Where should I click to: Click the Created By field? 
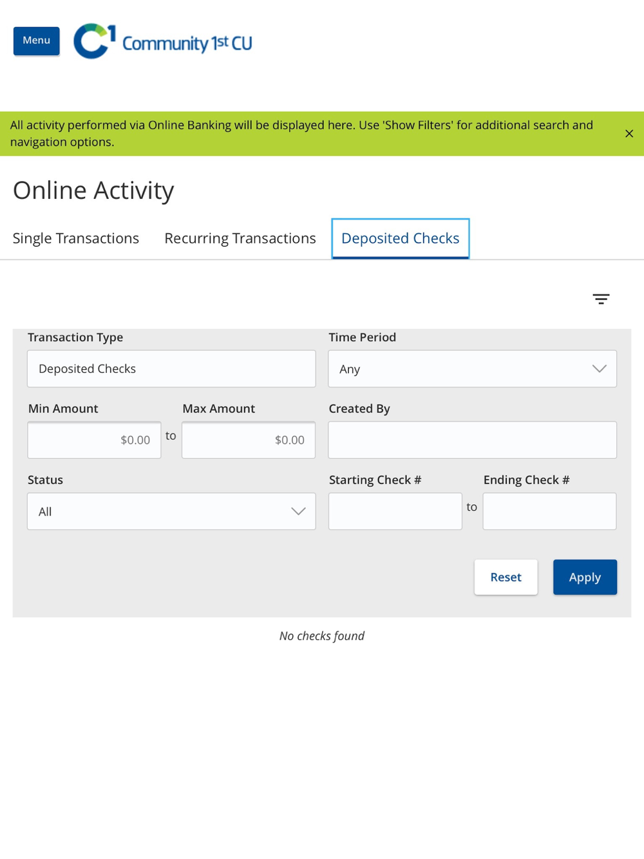(x=473, y=440)
